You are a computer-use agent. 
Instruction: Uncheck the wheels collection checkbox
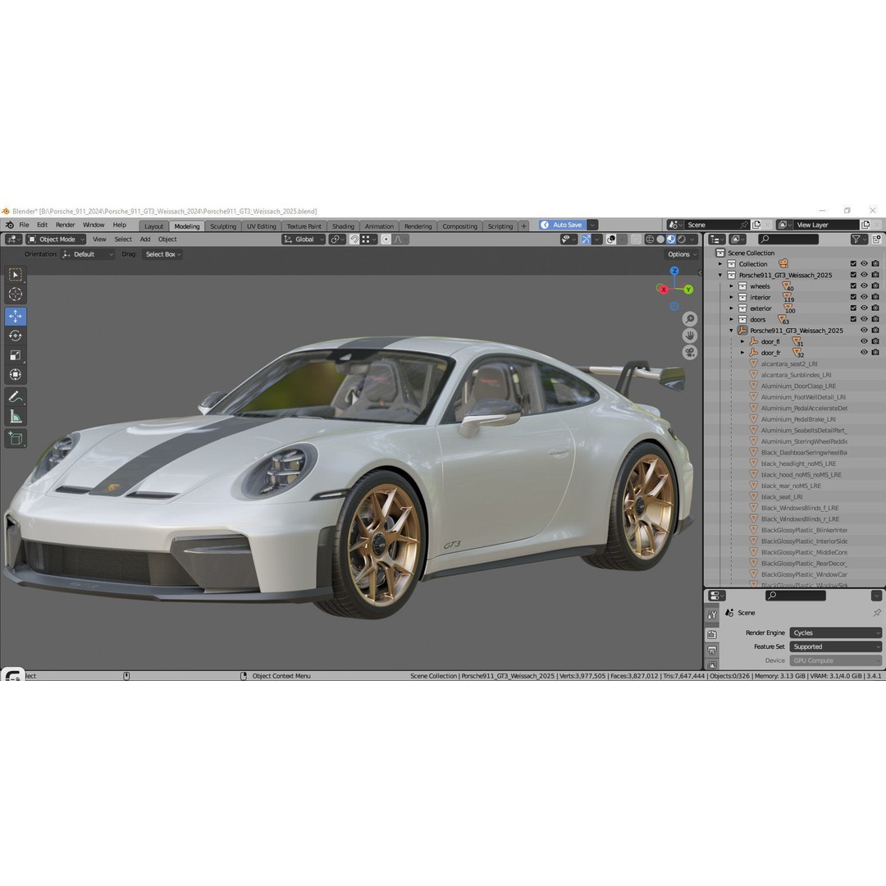tap(853, 286)
